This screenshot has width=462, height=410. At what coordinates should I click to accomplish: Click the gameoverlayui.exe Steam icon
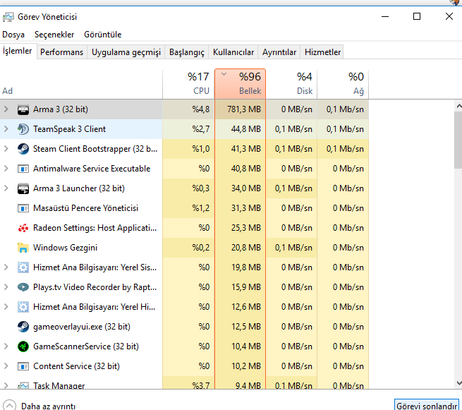(23, 327)
